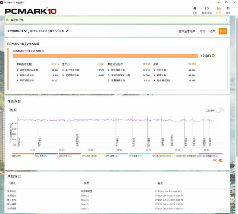Click the 在线查看结果 view online button
This screenshot has height=214, width=238.
click(x=187, y=31)
